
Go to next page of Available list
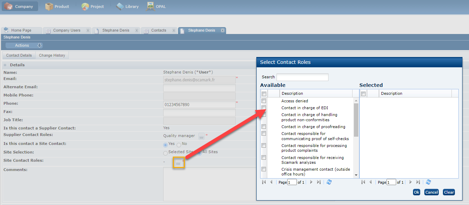point(311,182)
